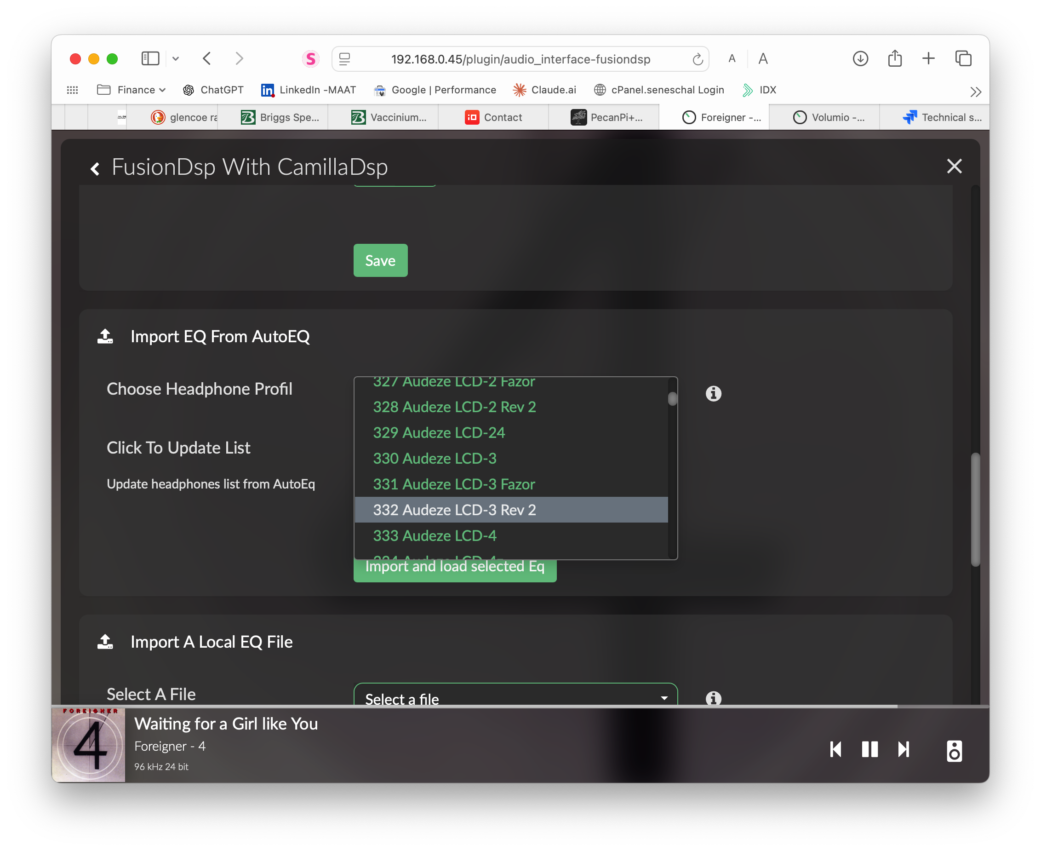Open page settings icon in address bar
This screenshot has width=1041, height=851.
click(345, 59)
